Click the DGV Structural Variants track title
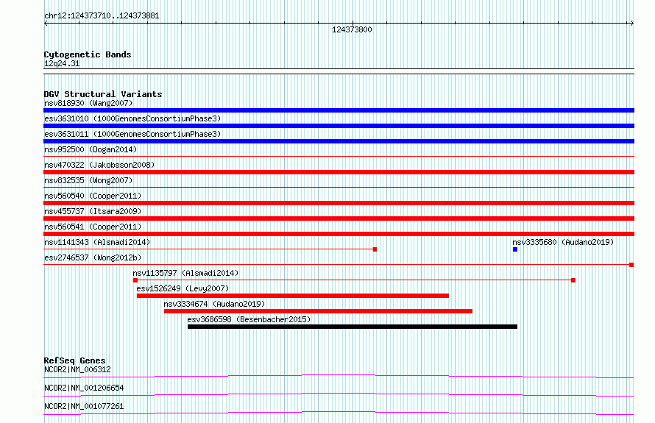This screenshot has height=423, width=655. click(103, 94)
